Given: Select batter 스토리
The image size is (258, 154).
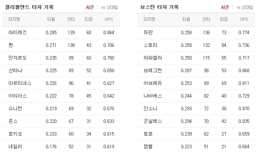Looking at the screenshot, I should click(x=150, y=45).
